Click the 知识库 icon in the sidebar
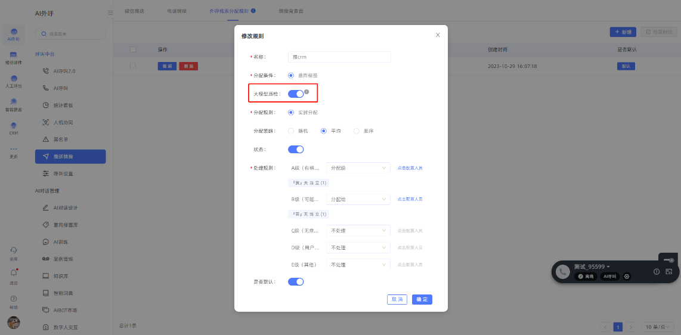Image resolution: width=681 pixels, height=335 pixels. [x=46, y=276]
